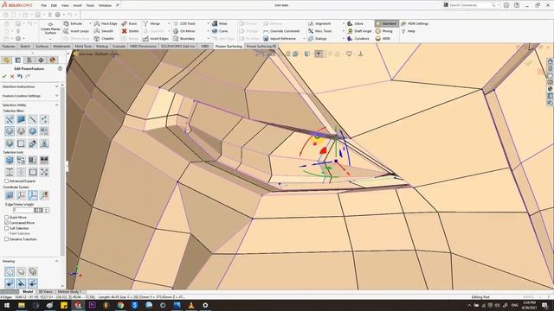Viewport: 554px width, 311px height.
Task: Enable Quick Move checkbox
Action: click(6, 217)
